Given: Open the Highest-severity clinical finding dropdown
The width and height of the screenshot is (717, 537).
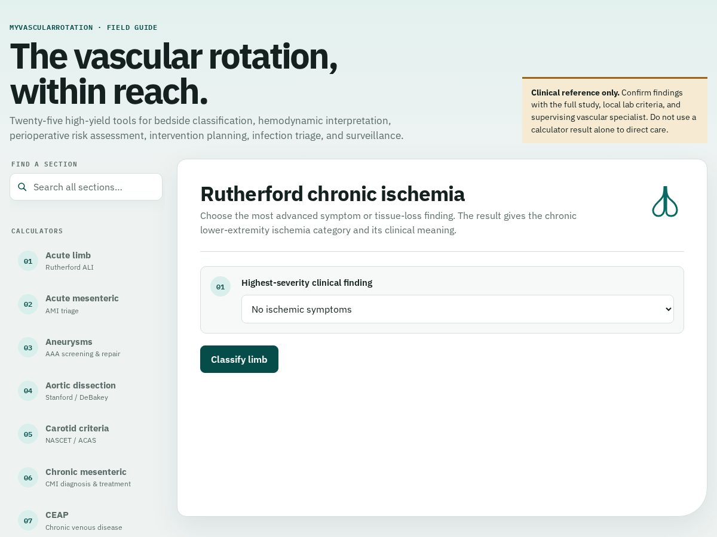Looking at the screenshot, I should [458, 309].
